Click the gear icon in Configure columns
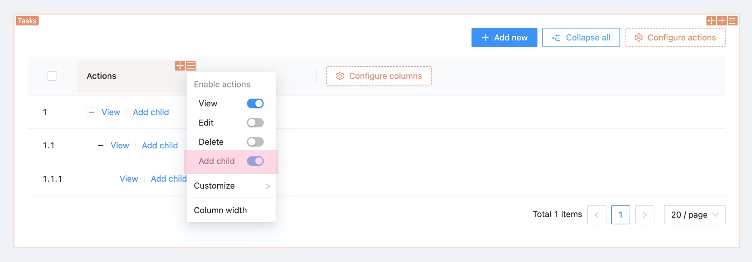This screenshot has width=752, height=262. [340, 76]
